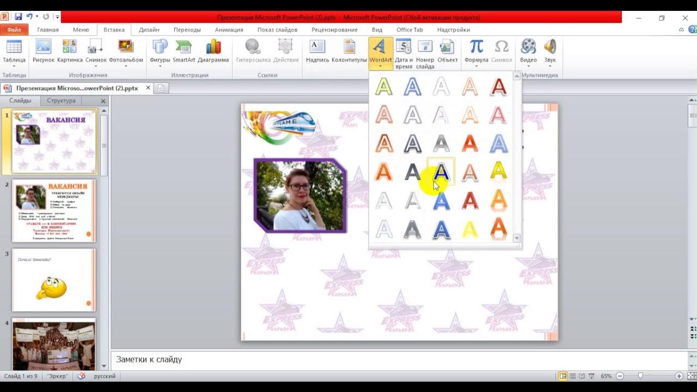Image resolution: width=697 pixels, height=392 pixels.
Task: Open the Картинка clip art tool
Action: coord(70,51)
